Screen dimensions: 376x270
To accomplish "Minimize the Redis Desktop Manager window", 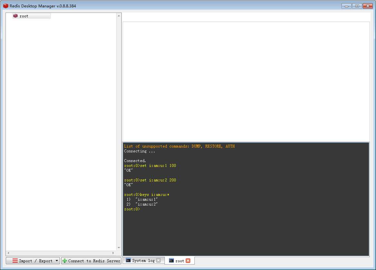I will click(x=346, y=6).
